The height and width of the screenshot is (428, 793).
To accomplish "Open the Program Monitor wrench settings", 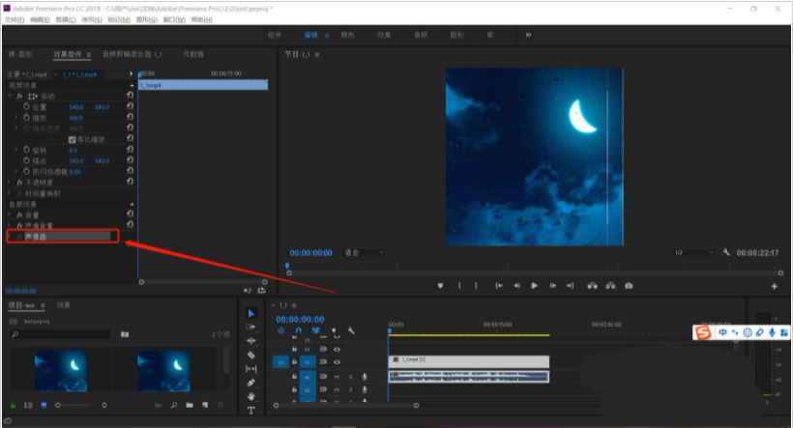I will (725, 252).
